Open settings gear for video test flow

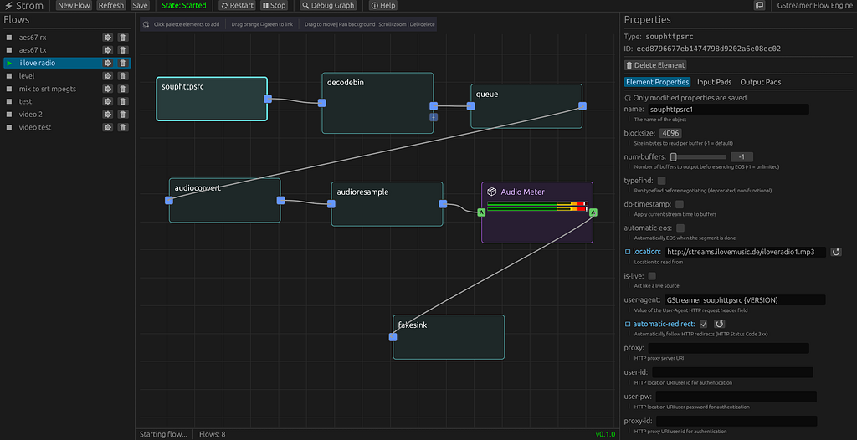(108, 127)
